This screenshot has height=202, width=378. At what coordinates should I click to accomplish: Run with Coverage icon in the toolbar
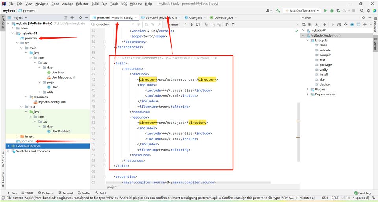click(x=338, y=11)
